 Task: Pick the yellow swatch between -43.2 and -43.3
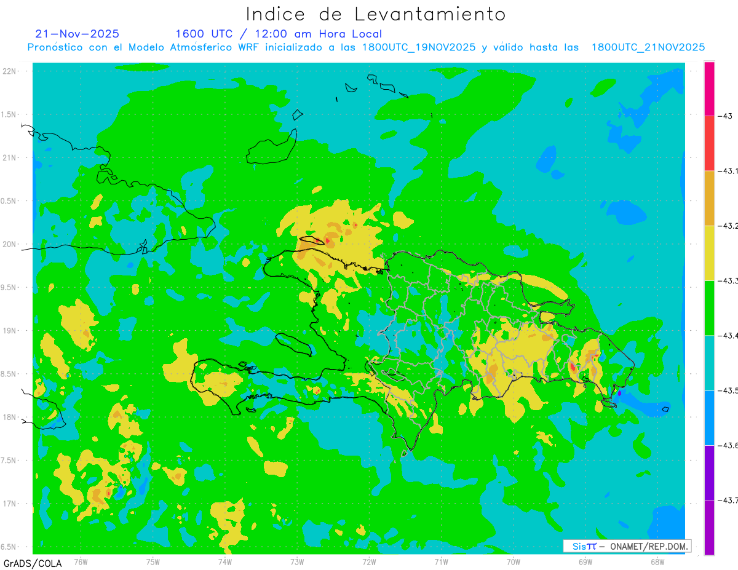(x=709, y=253)
